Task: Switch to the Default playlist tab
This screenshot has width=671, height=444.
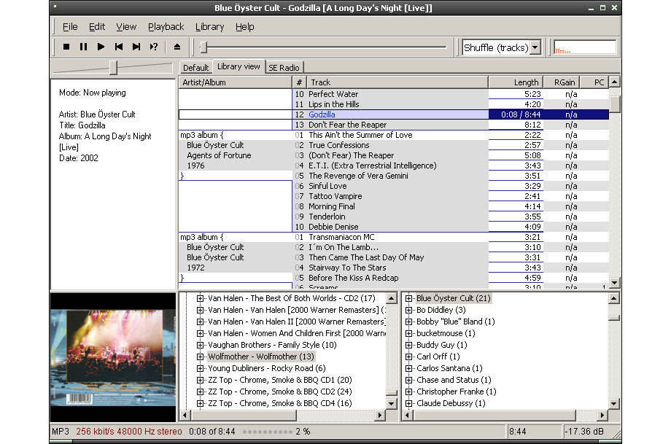Action: coord(195,68)
